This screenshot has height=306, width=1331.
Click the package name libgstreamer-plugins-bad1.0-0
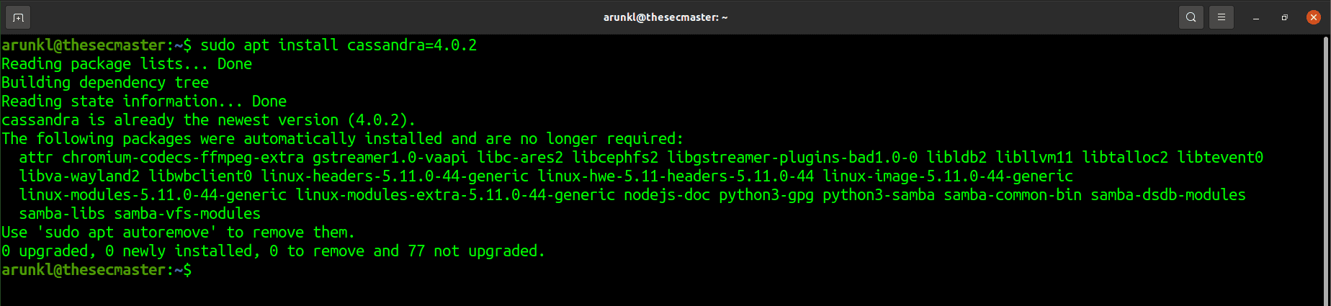[792, 158]
